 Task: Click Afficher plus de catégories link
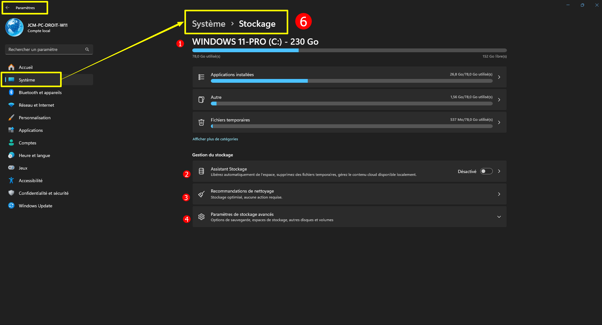215,139
